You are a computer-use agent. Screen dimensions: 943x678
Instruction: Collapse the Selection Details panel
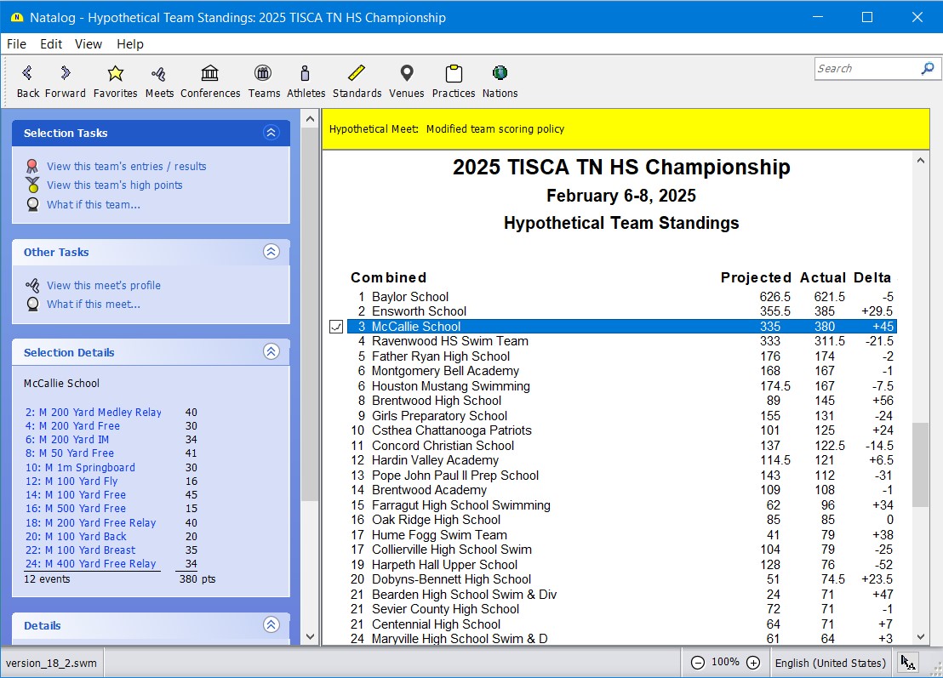[x=271, y=352]
